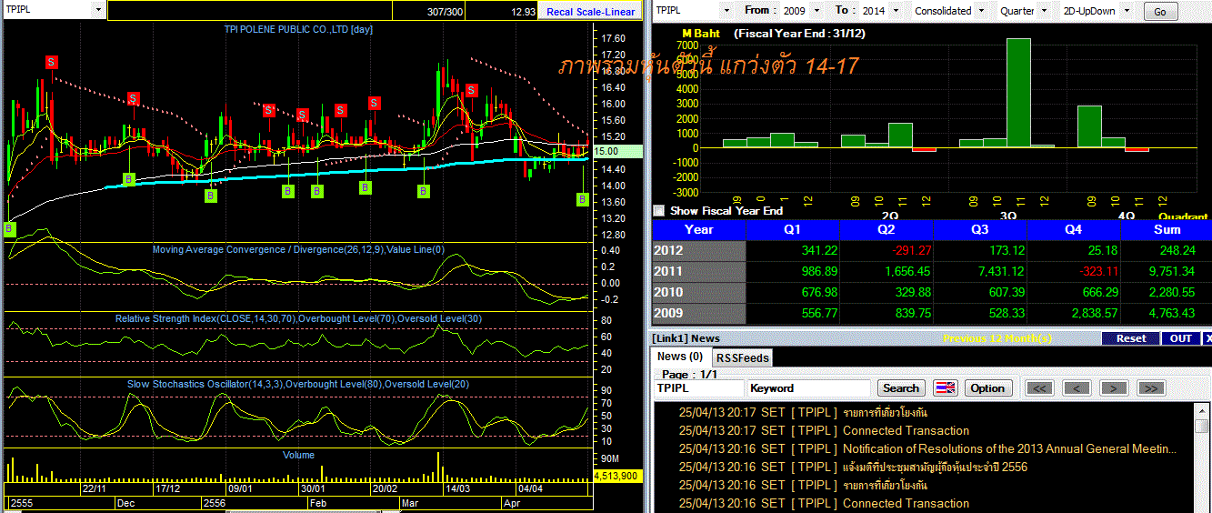Switch to the RSSFeeds tab
This screenshot has height=513, width=1212.
pos(741,357)
